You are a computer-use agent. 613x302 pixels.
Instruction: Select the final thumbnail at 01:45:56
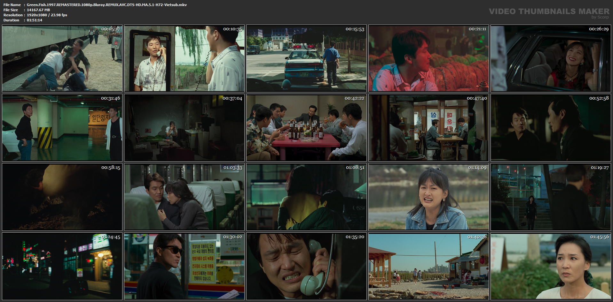tap(551, 266)
